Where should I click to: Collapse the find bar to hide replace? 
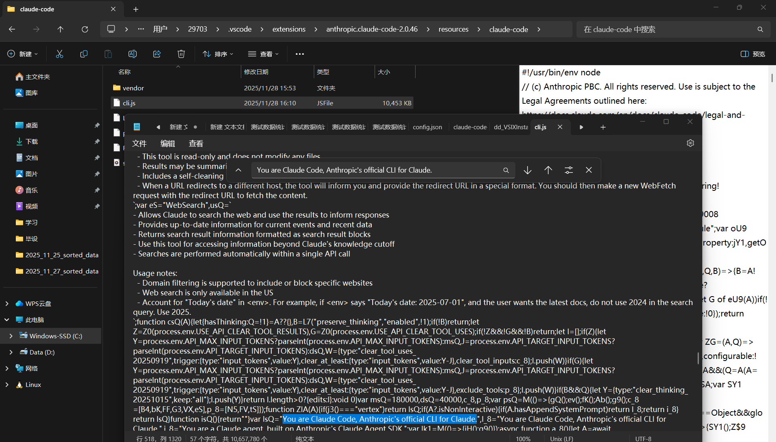(238, 170)
